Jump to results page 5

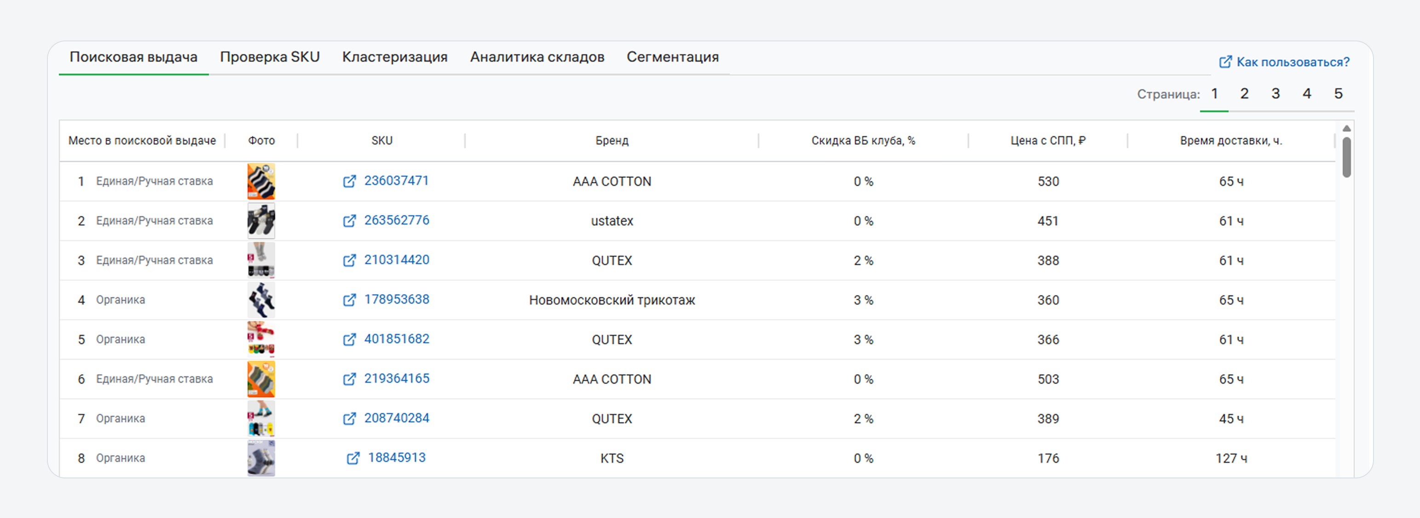[x=1338, y=94]
